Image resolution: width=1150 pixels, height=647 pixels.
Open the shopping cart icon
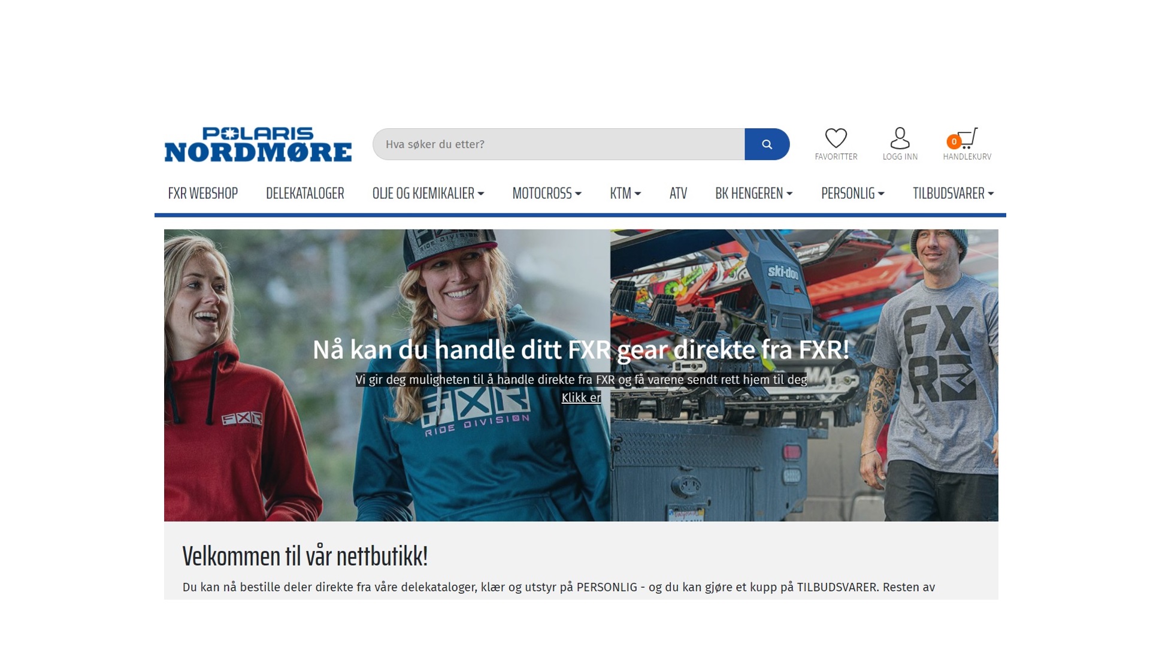(968, 138)
